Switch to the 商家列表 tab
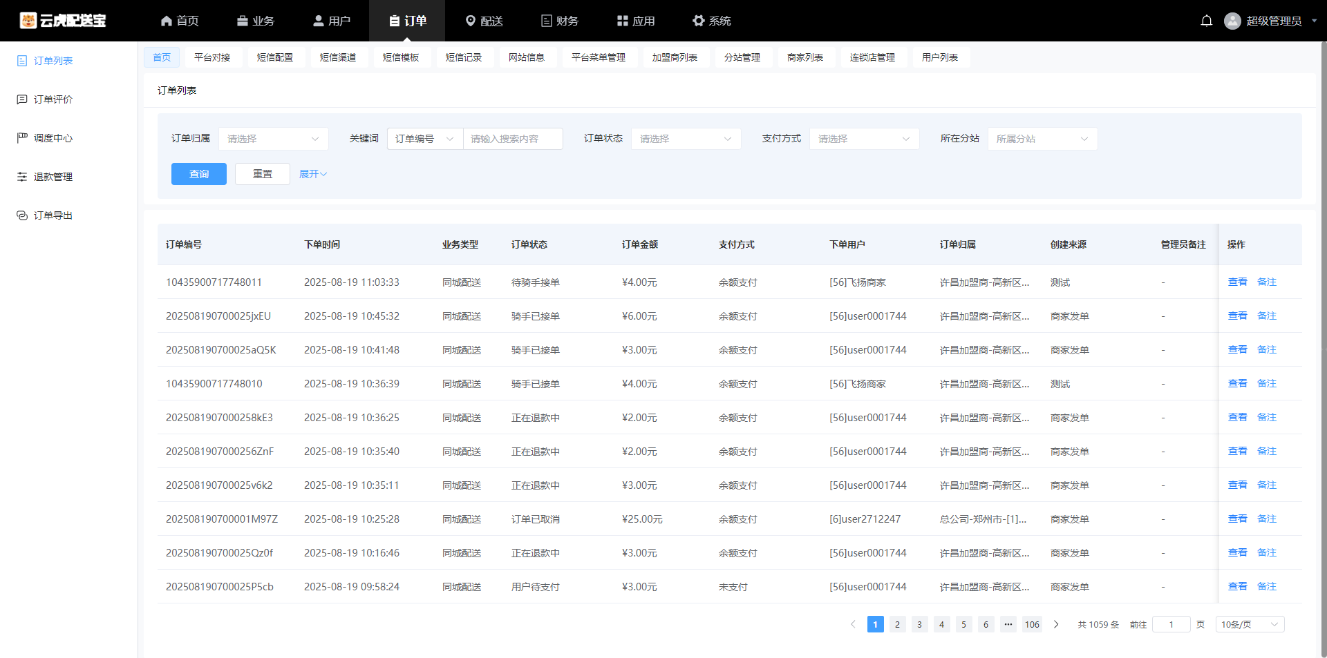Screen dimensions: 1327x658 805,57
